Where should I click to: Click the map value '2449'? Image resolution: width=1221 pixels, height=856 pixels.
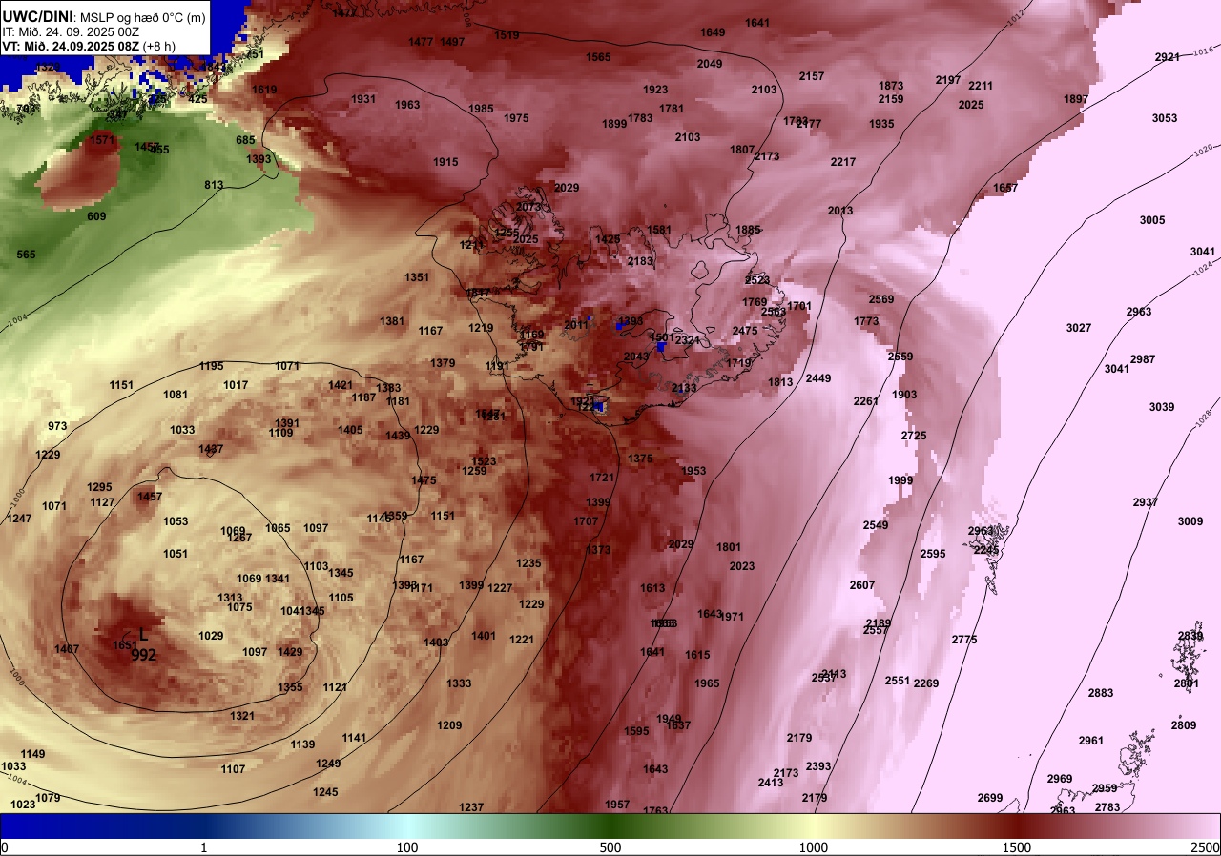point(817,378)
